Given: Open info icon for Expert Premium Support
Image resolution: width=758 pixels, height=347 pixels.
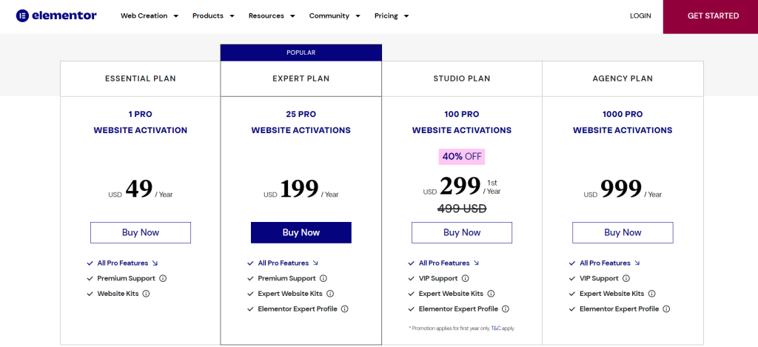Looking at the screenshot, I should 323,278.
